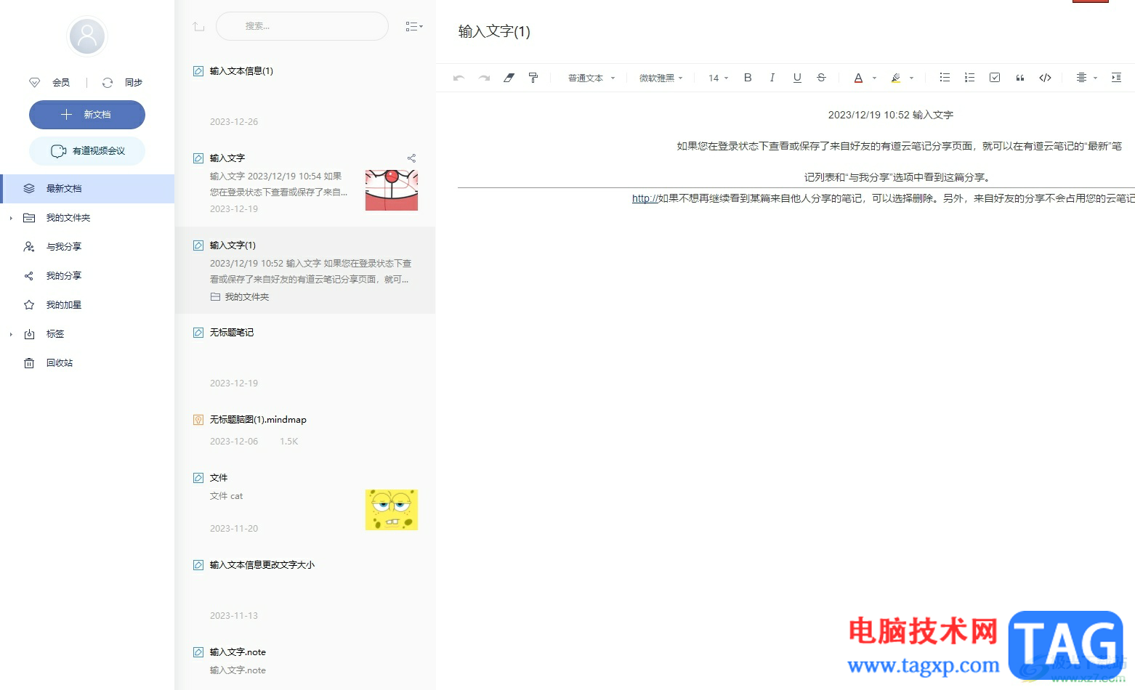
Task: Select the 输入文字(1) note in the list
Action: coord(305,270)
